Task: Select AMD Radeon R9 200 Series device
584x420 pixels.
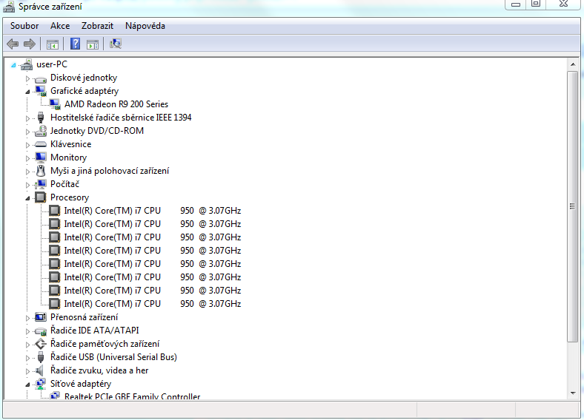Action: click(116, 104)
